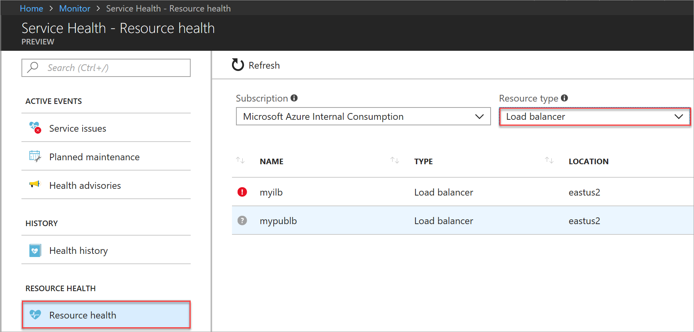Select Planned maintenance in the sidebar
694x332 pixels.
tap(94, 157)
